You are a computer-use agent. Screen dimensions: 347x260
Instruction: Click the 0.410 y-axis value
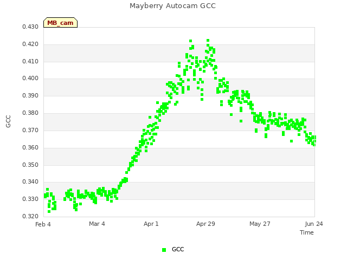[30, 61]
